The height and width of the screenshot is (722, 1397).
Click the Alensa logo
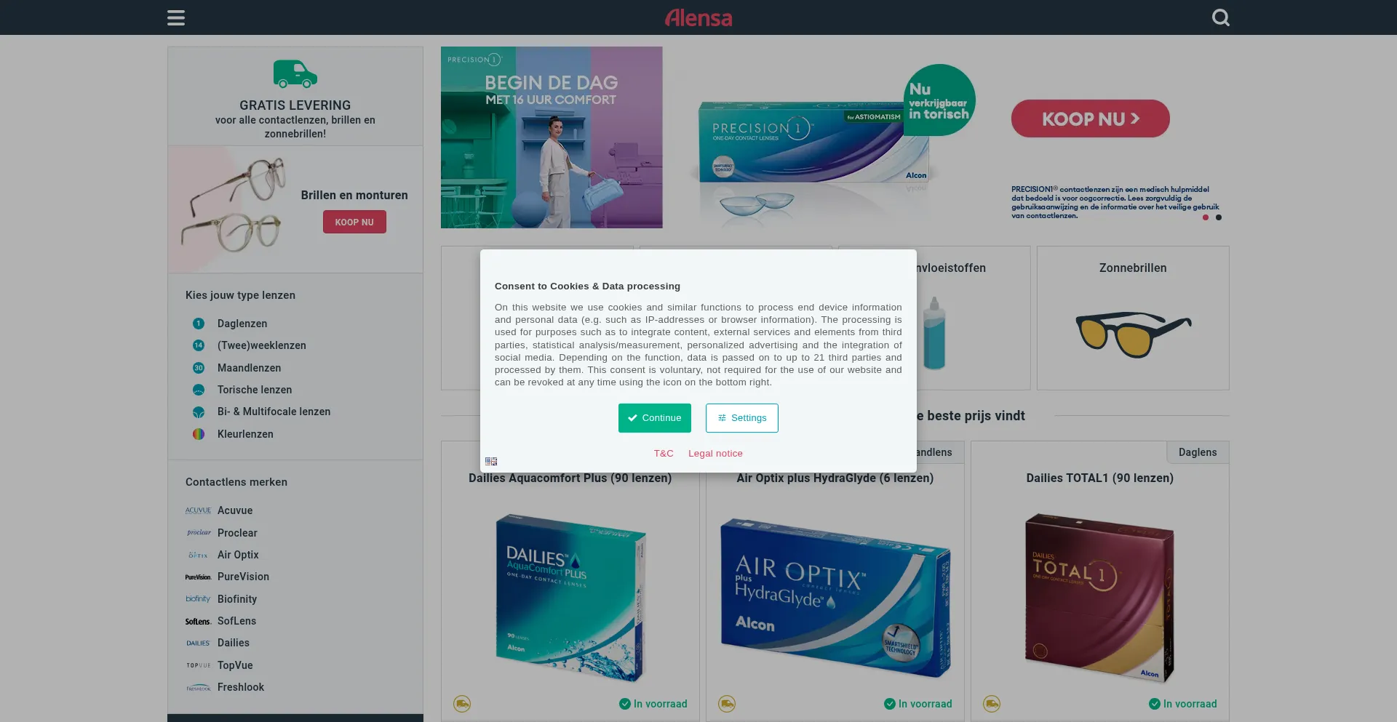(698, 17)
